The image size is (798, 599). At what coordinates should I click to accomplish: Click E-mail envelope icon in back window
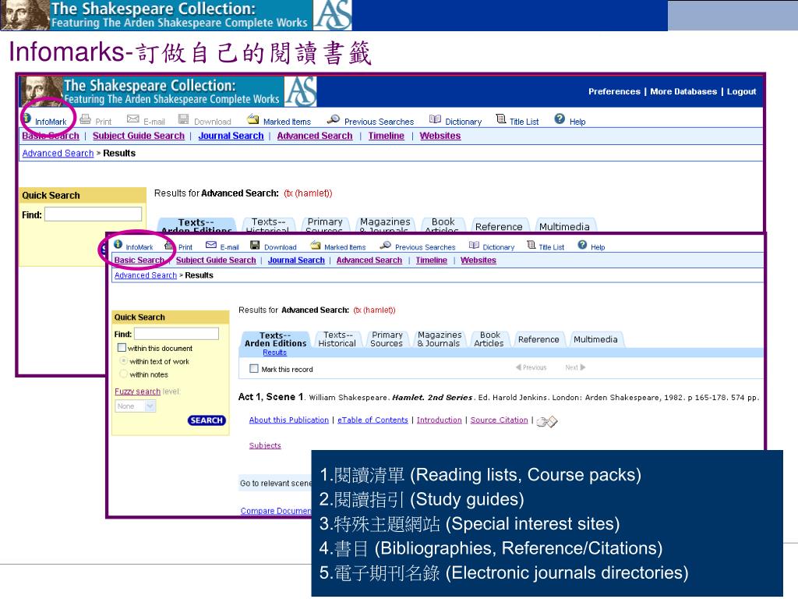click(132, 119)
